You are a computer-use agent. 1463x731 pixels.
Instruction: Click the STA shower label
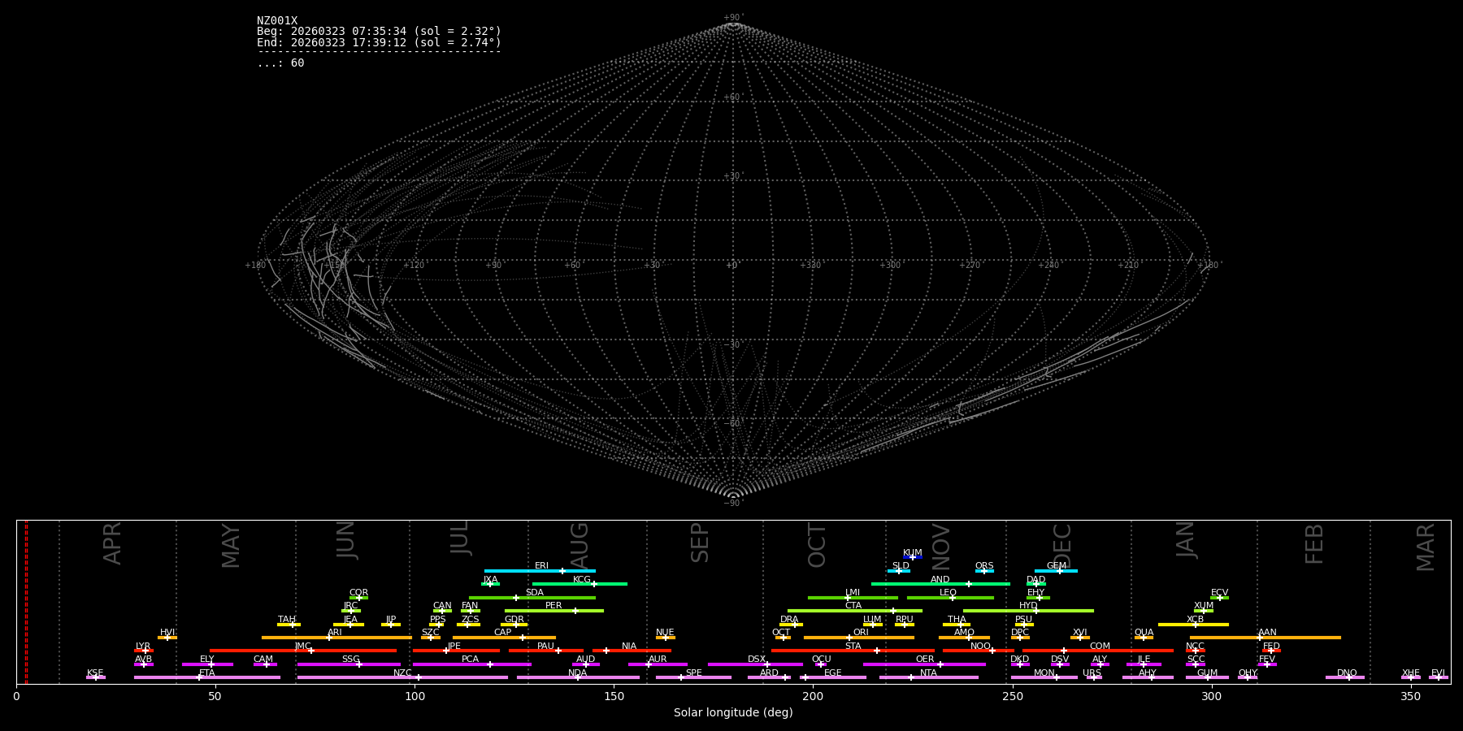click(853, 647)
